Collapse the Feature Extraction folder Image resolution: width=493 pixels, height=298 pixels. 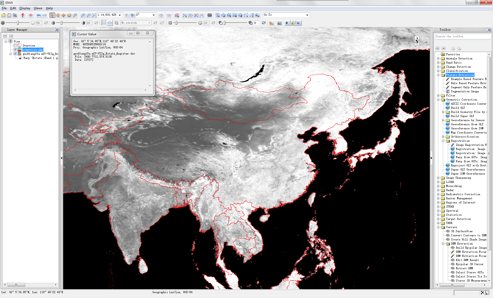coord(438,75)
